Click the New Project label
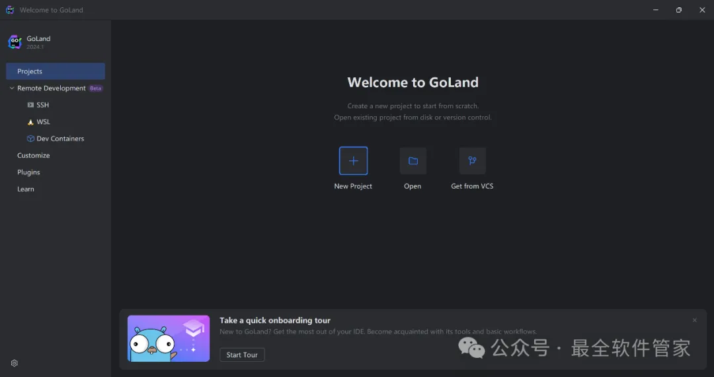Screen dimensions: 714x377 pos(353,186)
